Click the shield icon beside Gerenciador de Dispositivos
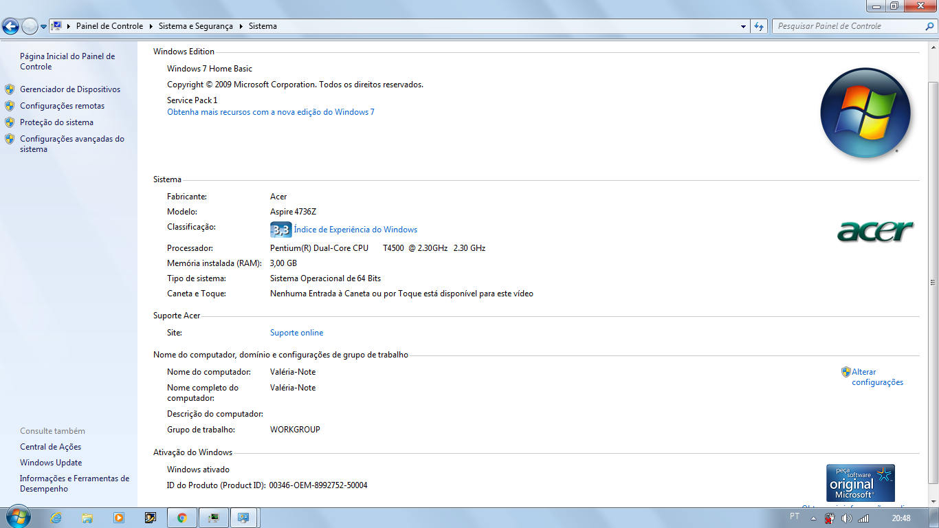 pyautogui.click(x=10, y=89)
